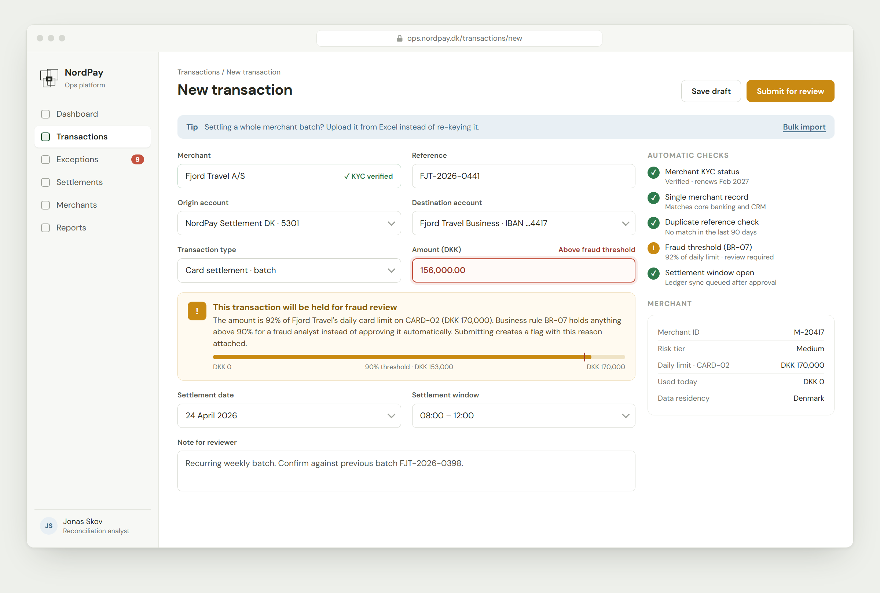Expand the Settlement window dropdown
The width and height of the screenshot is (880, 593).
(523, 416)
